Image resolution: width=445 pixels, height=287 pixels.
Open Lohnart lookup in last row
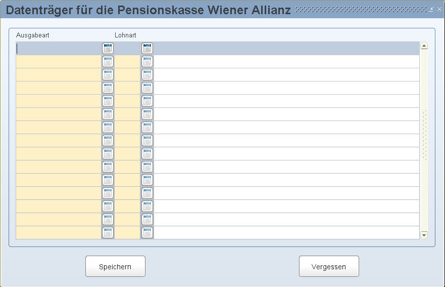(147, 233)
